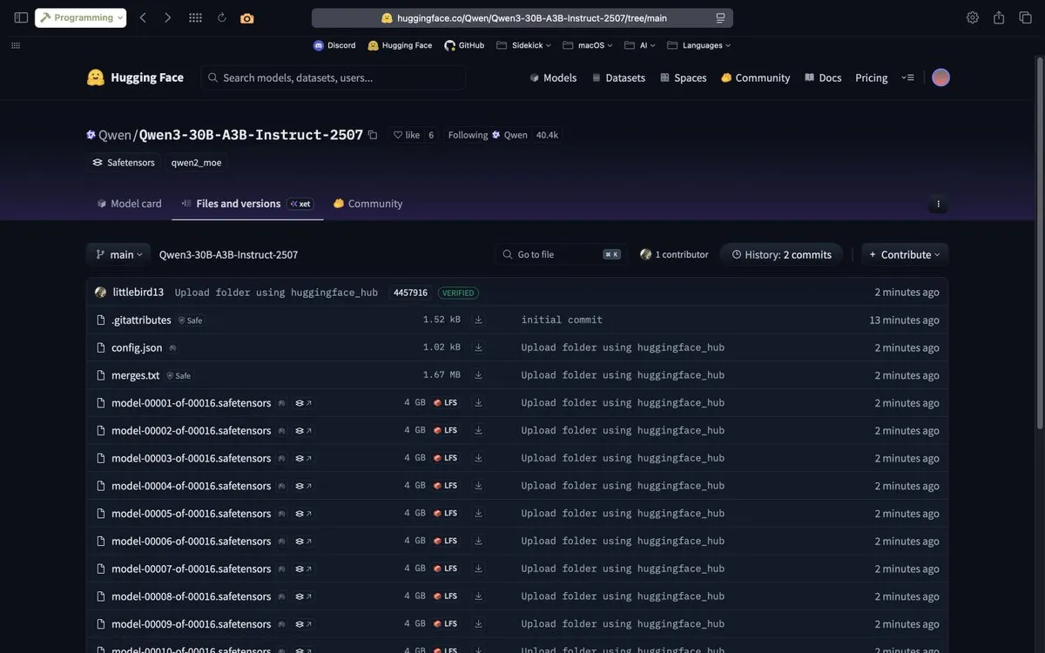Screen dimensions: 1045x653
Task: Open the Safari sidebar toggle
Action: coord(21,17)
